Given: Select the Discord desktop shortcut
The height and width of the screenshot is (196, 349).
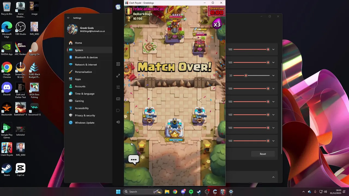Looking at the screenshot, I should 7,89.
